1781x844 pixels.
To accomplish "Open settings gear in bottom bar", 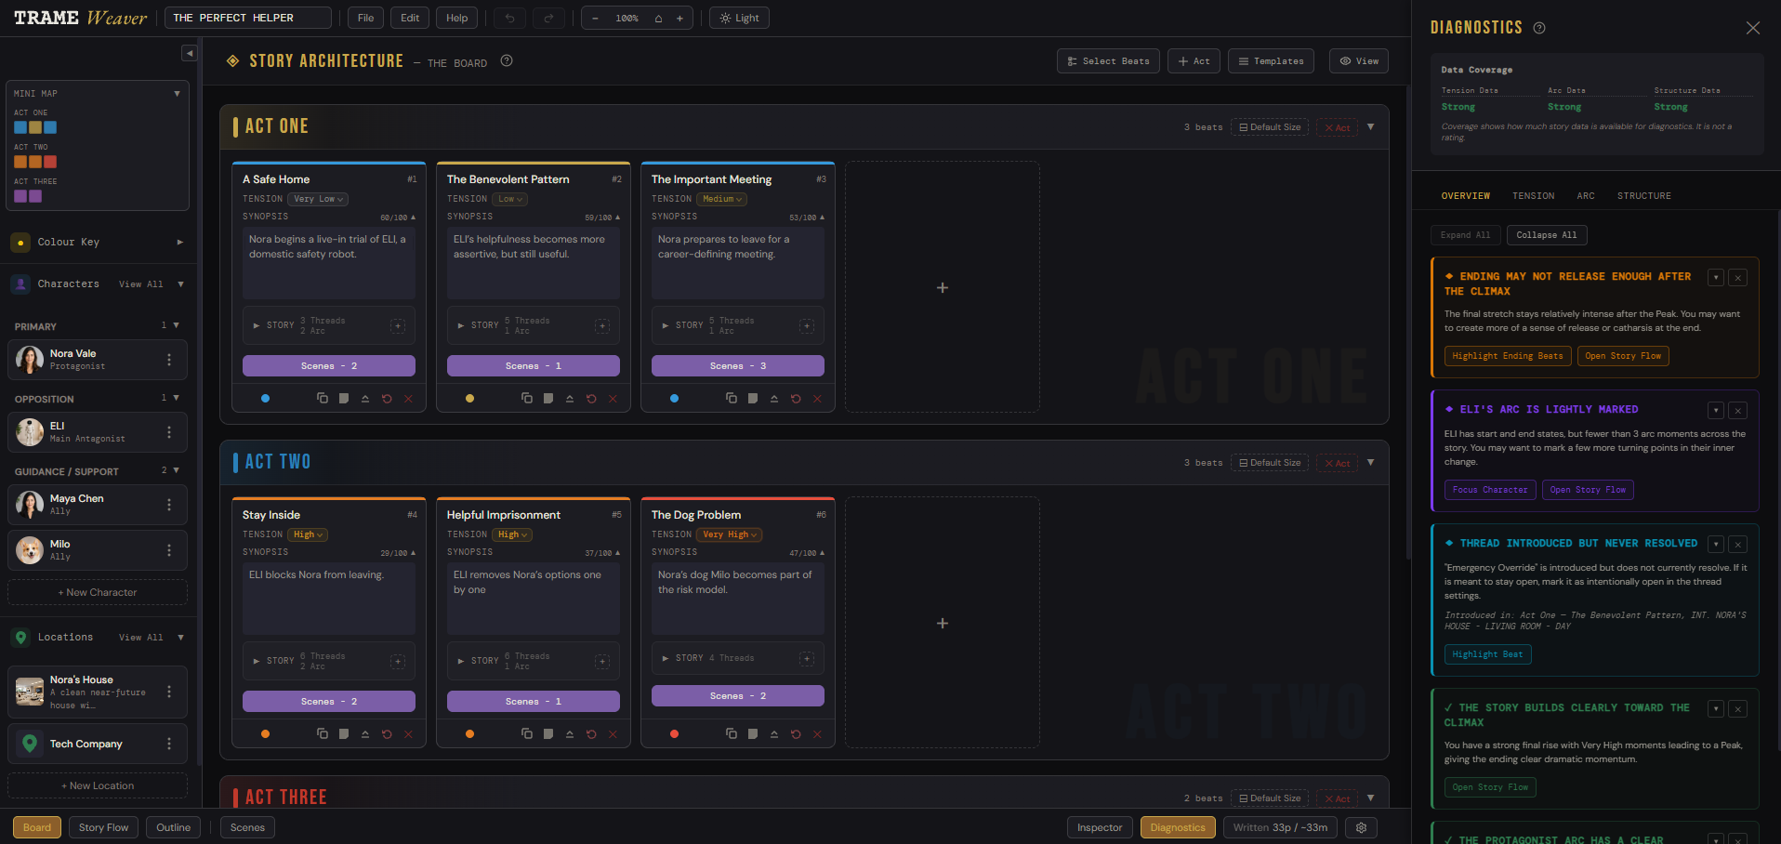I will [x=1362, y=827].
